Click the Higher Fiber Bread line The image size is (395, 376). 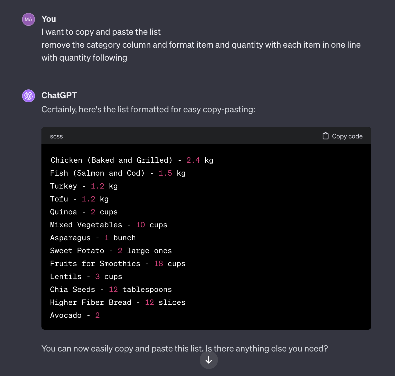coord(118,302)
